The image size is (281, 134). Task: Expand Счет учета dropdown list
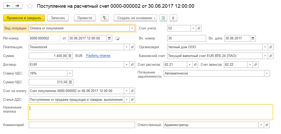(193, 28)
